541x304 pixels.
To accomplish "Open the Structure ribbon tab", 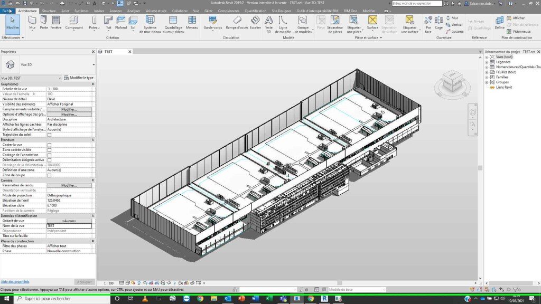I will coord(49,11).
